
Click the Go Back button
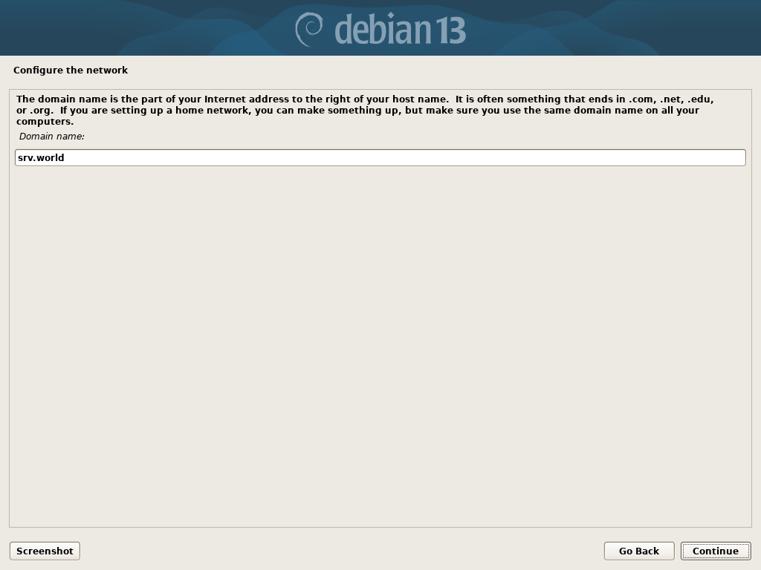(x=638, y=551)
